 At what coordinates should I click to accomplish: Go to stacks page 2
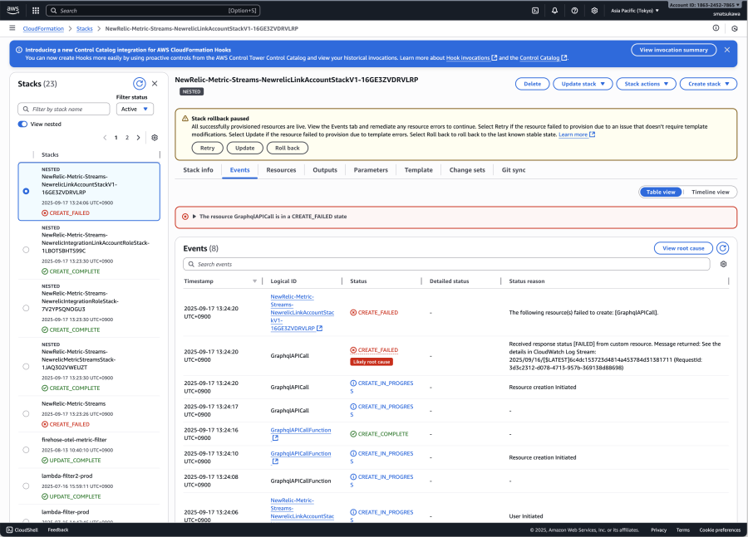[127, 138]
